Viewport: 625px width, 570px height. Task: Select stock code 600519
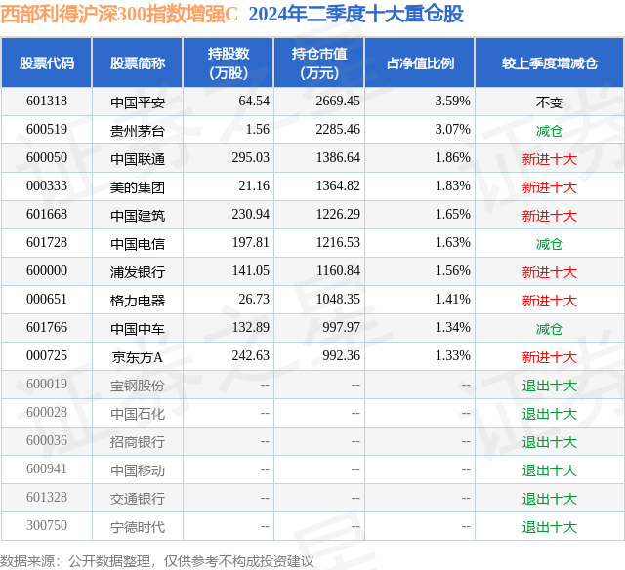click(47, 130)
